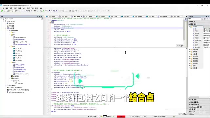
Task: Select FB_AlarmBase (FB) in the tree
Action: coord(20,37)
